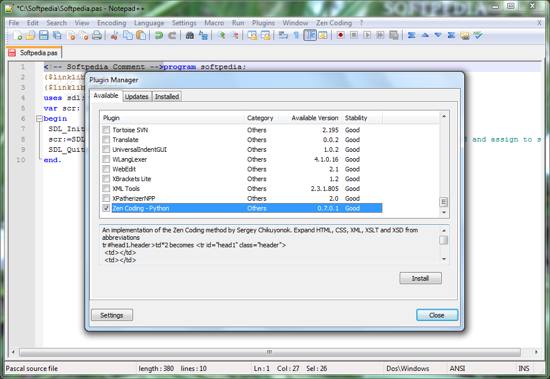The height and width of the screenshot is (379, 550).
Task: Switch to the Updates tab
Action: click(x=136, y=97)
